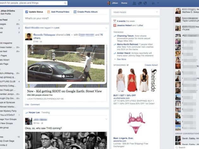The width and height of the screenshot is (199, 149).
Task: Click the Harper Lee trending arrow icon
Action: [x=27, y=113]
